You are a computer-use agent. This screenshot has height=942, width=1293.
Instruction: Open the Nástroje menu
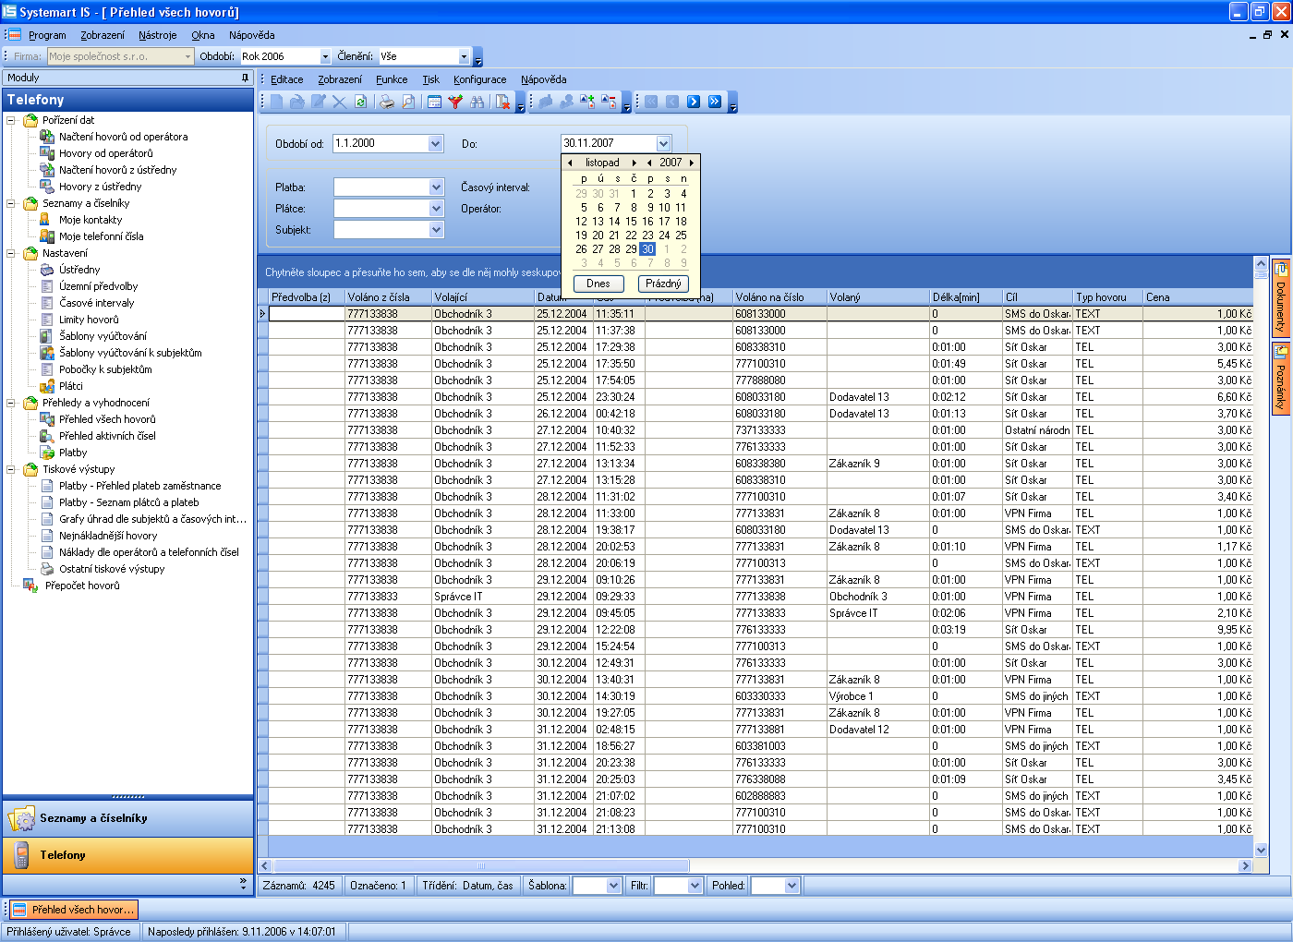click(157, 35)
